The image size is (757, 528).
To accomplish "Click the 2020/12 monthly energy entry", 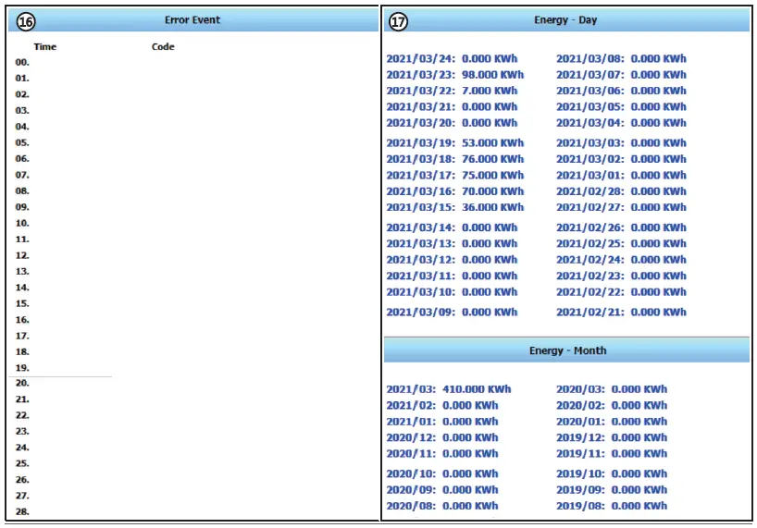I will pos(442,437).
